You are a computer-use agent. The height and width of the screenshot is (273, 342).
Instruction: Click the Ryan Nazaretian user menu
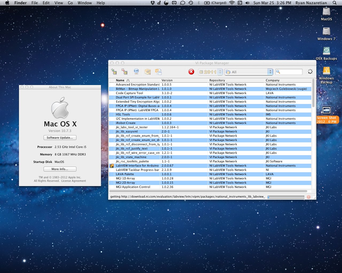tap(311, 3)
